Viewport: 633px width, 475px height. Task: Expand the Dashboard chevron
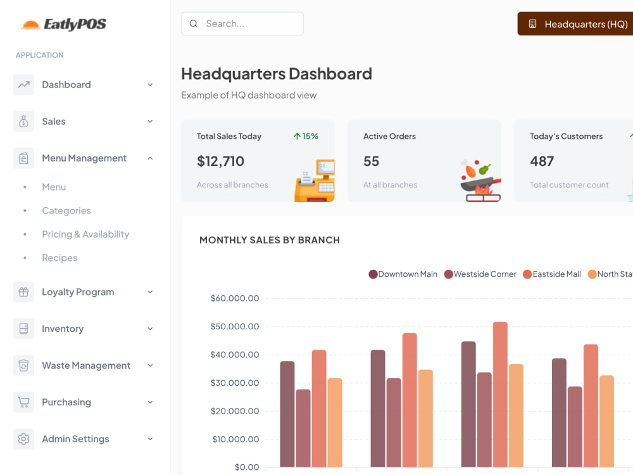(150, 84)
